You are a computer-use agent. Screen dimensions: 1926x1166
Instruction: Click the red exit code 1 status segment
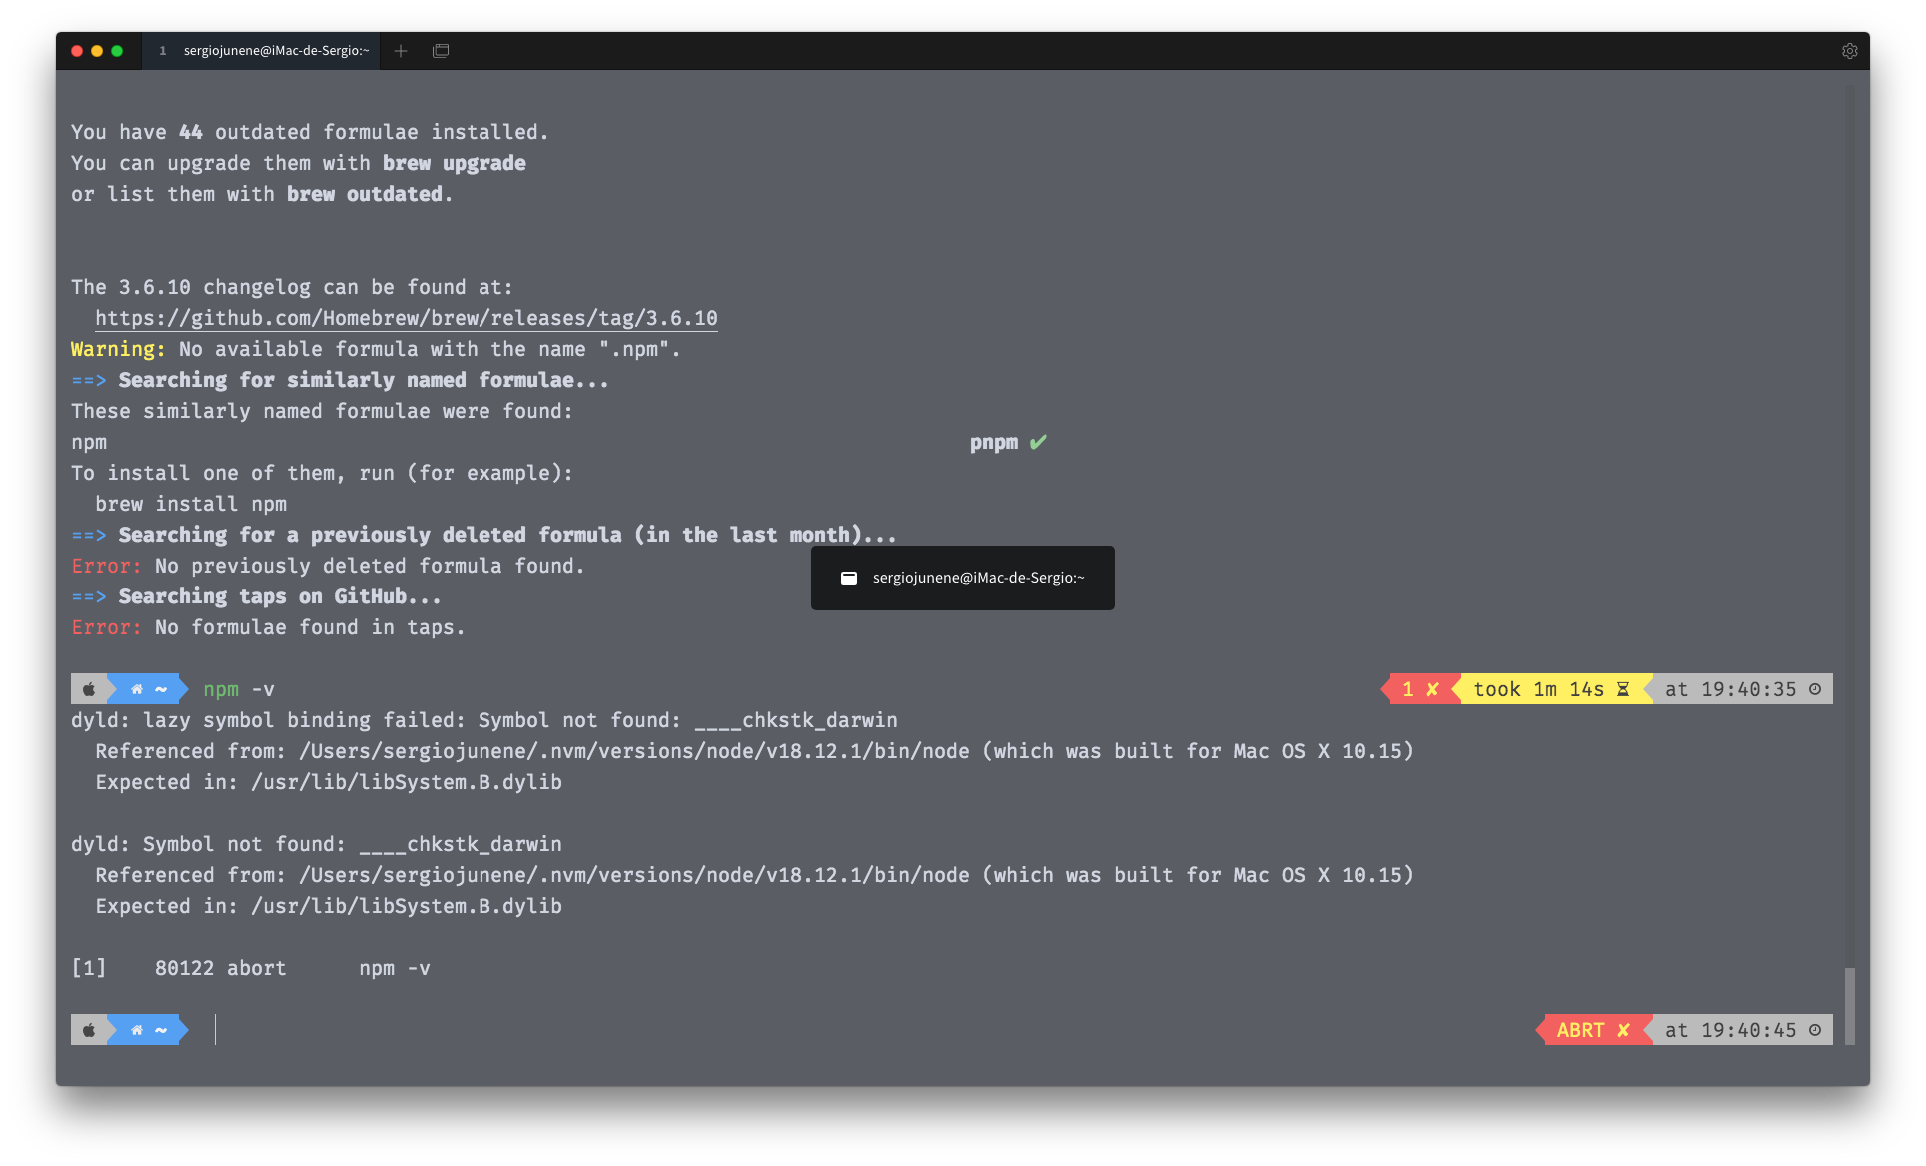click(1420, 689)
